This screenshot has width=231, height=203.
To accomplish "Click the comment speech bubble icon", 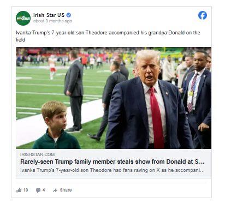I will point(38,190).
